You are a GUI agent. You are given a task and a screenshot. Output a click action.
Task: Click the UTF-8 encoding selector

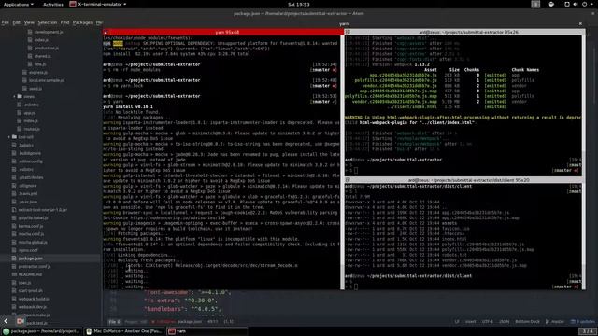click(487, 321)
